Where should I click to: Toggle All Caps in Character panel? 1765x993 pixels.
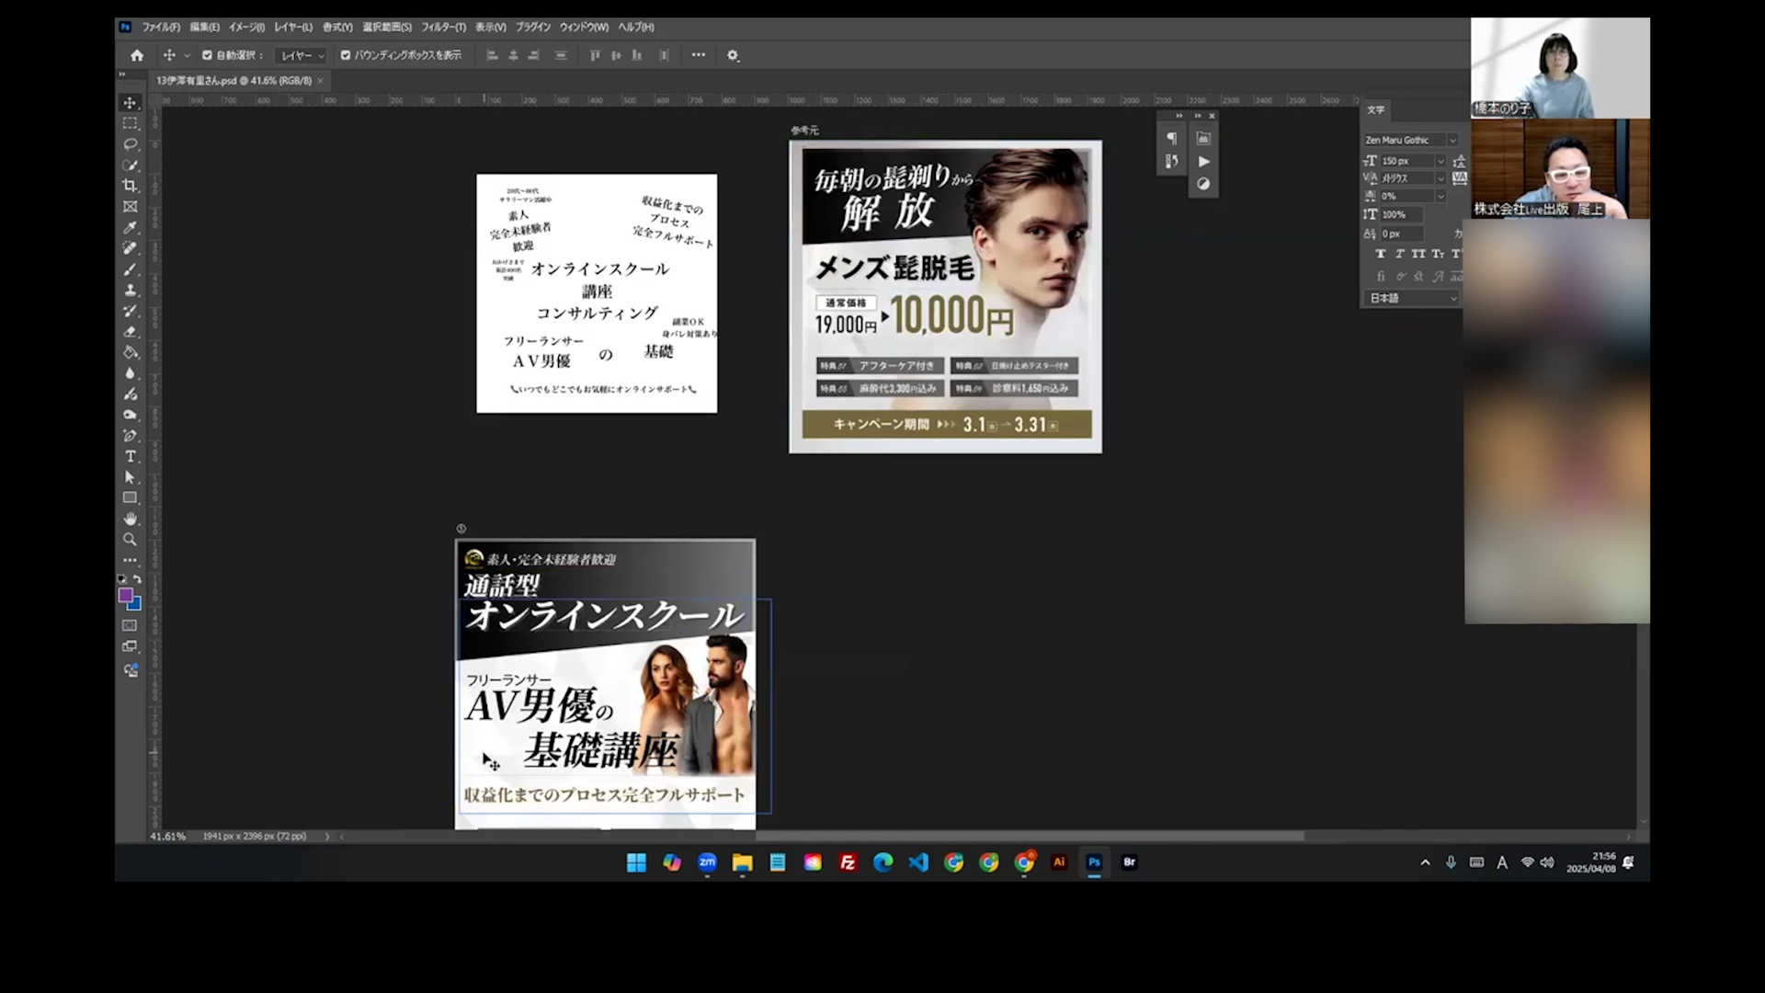[x=1418, y=254]
